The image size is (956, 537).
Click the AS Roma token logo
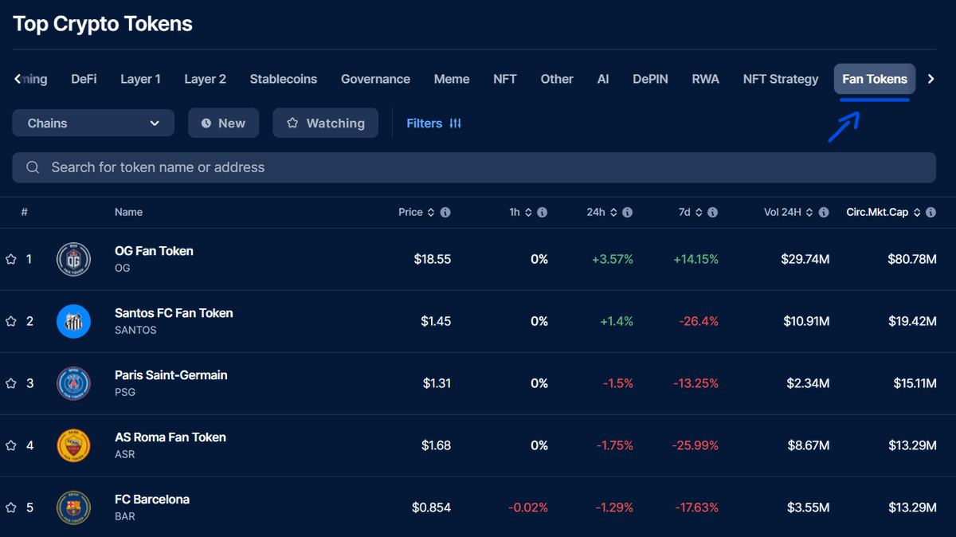[73, 445]
